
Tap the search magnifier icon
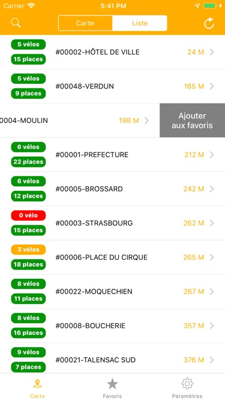click(x=16, y=23)
